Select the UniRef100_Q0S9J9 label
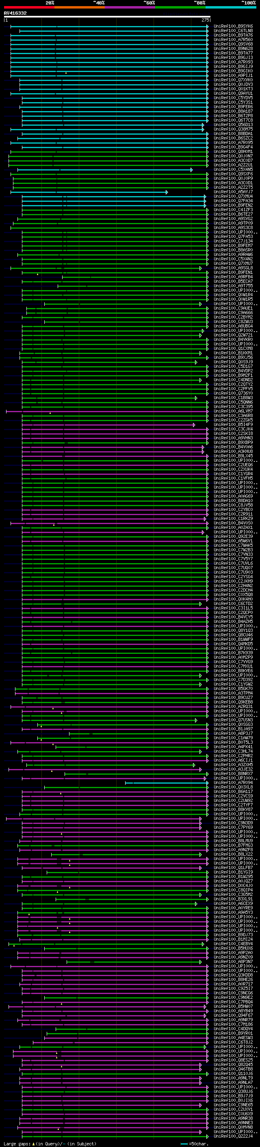260x1147 pixels. 233,362
